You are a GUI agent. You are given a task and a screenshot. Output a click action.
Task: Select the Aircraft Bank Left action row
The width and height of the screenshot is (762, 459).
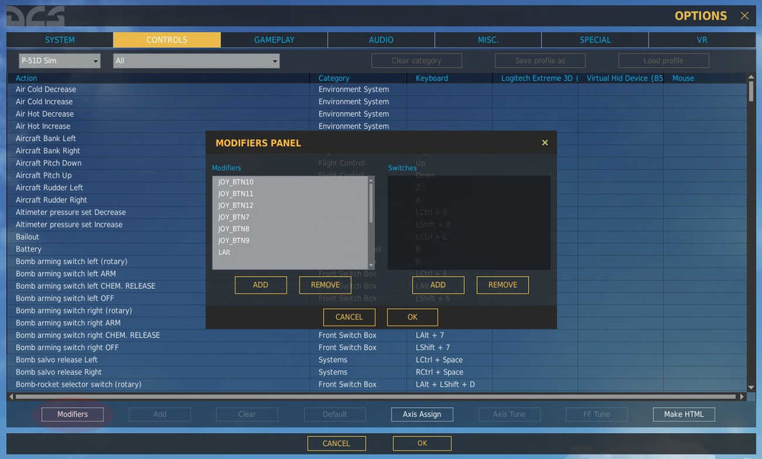point(107,139)
